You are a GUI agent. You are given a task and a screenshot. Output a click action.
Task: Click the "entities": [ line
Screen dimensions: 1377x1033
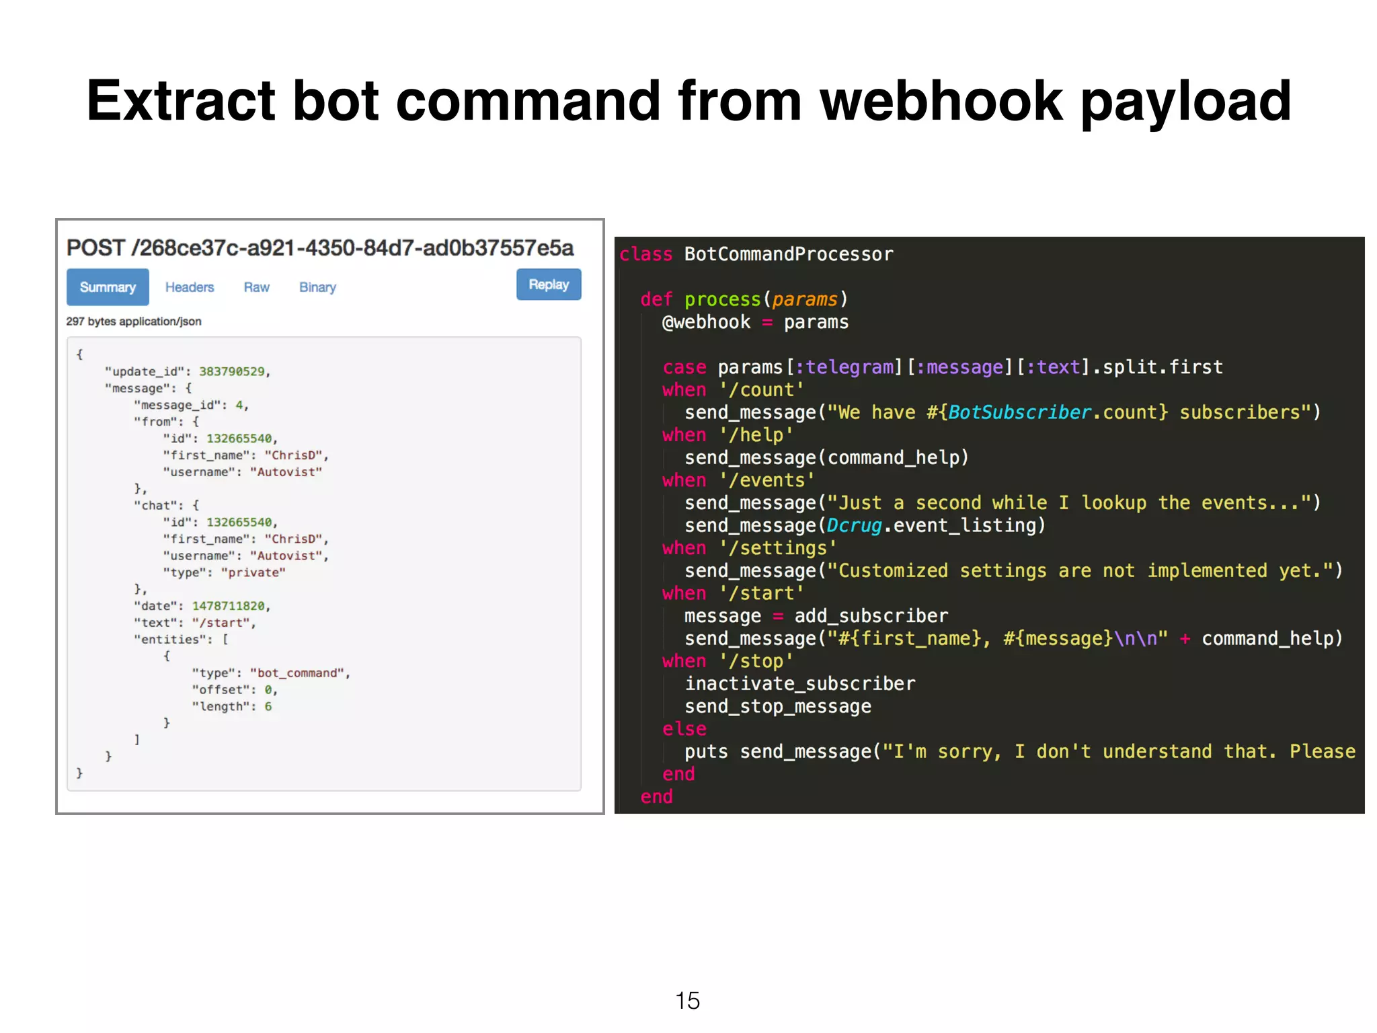181,640
